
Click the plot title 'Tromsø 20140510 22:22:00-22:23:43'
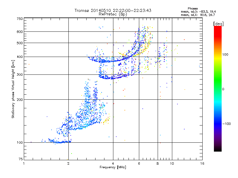point(113,10)
